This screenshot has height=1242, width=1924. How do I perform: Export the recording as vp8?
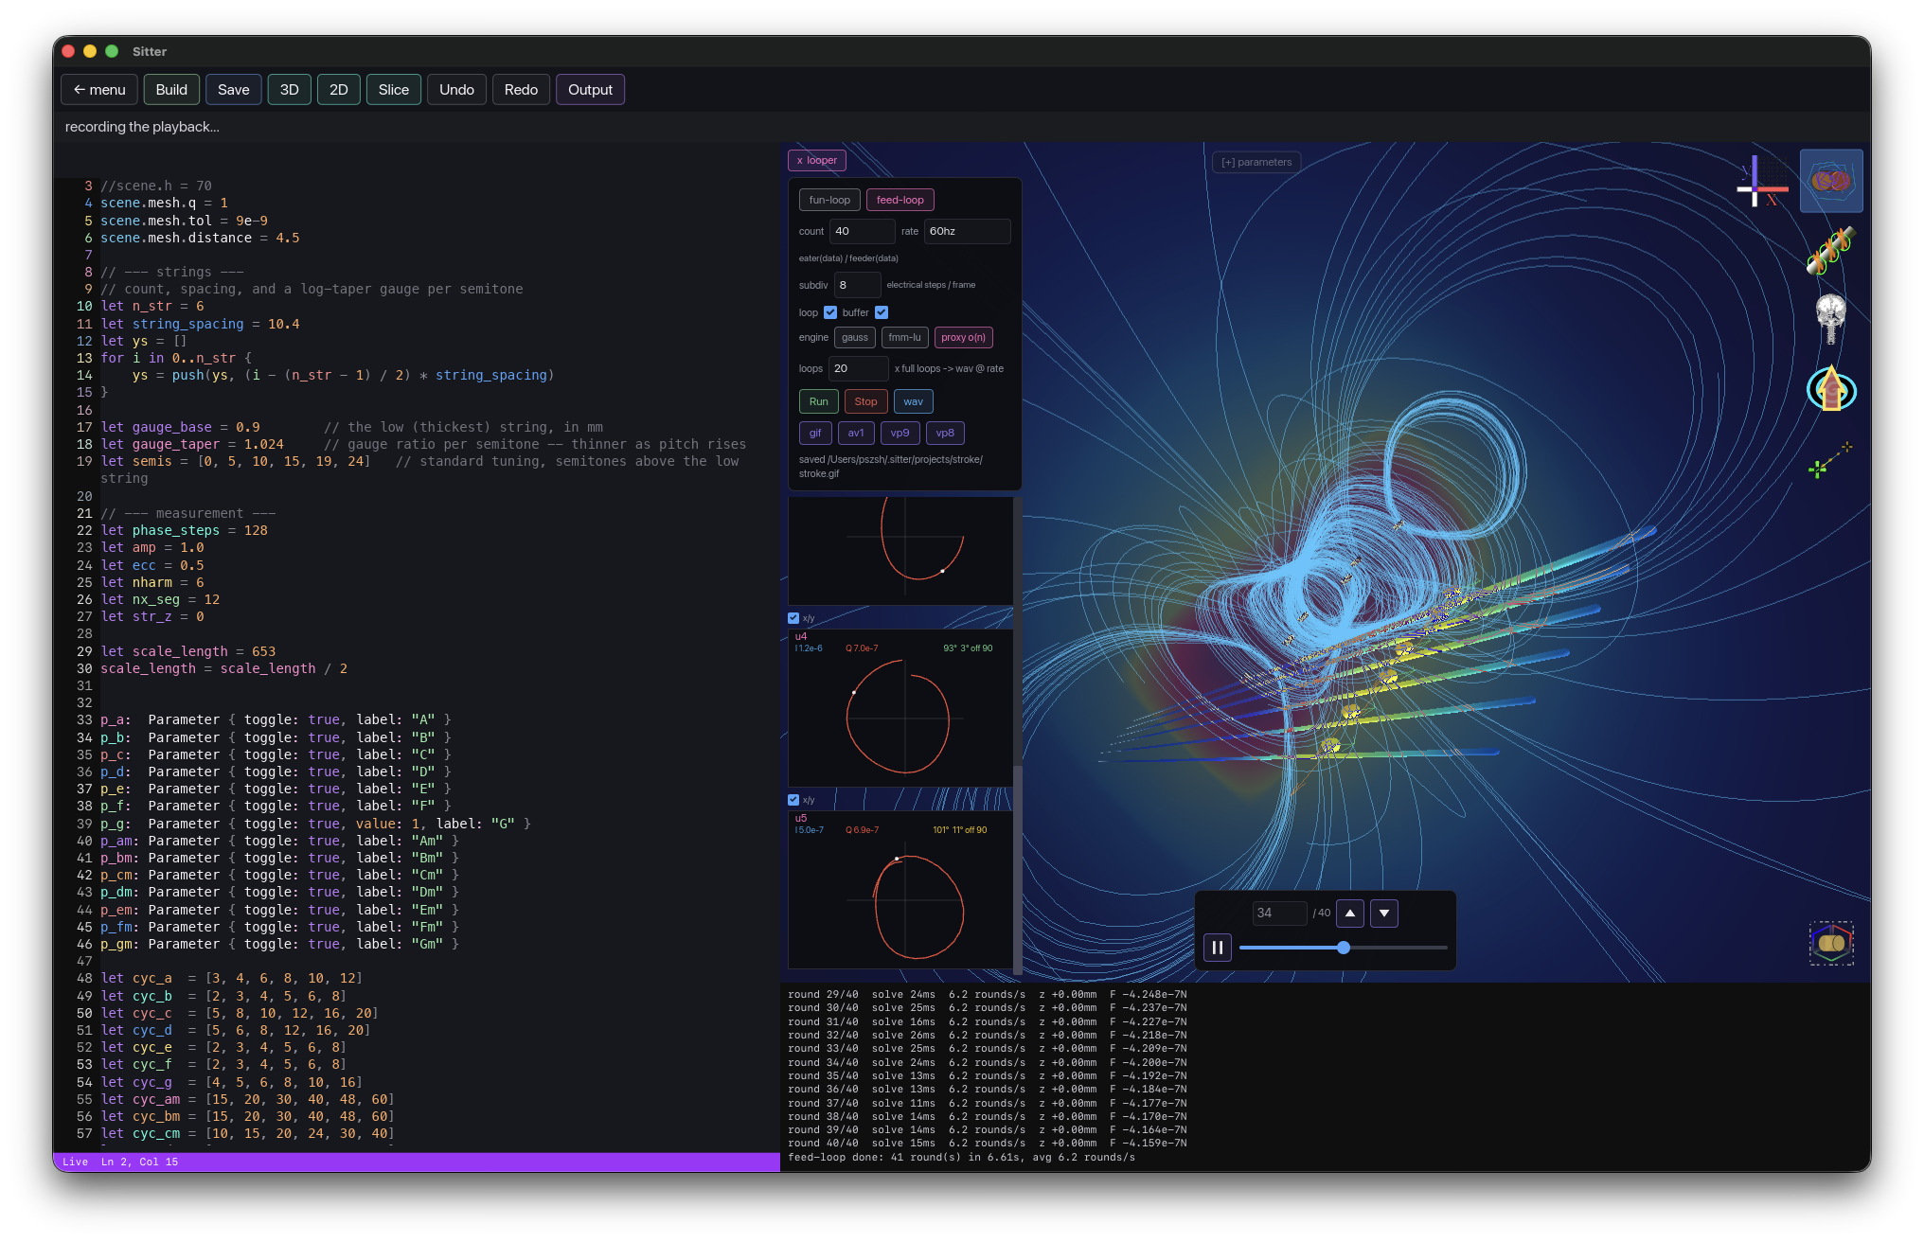[x=945, y=434]
